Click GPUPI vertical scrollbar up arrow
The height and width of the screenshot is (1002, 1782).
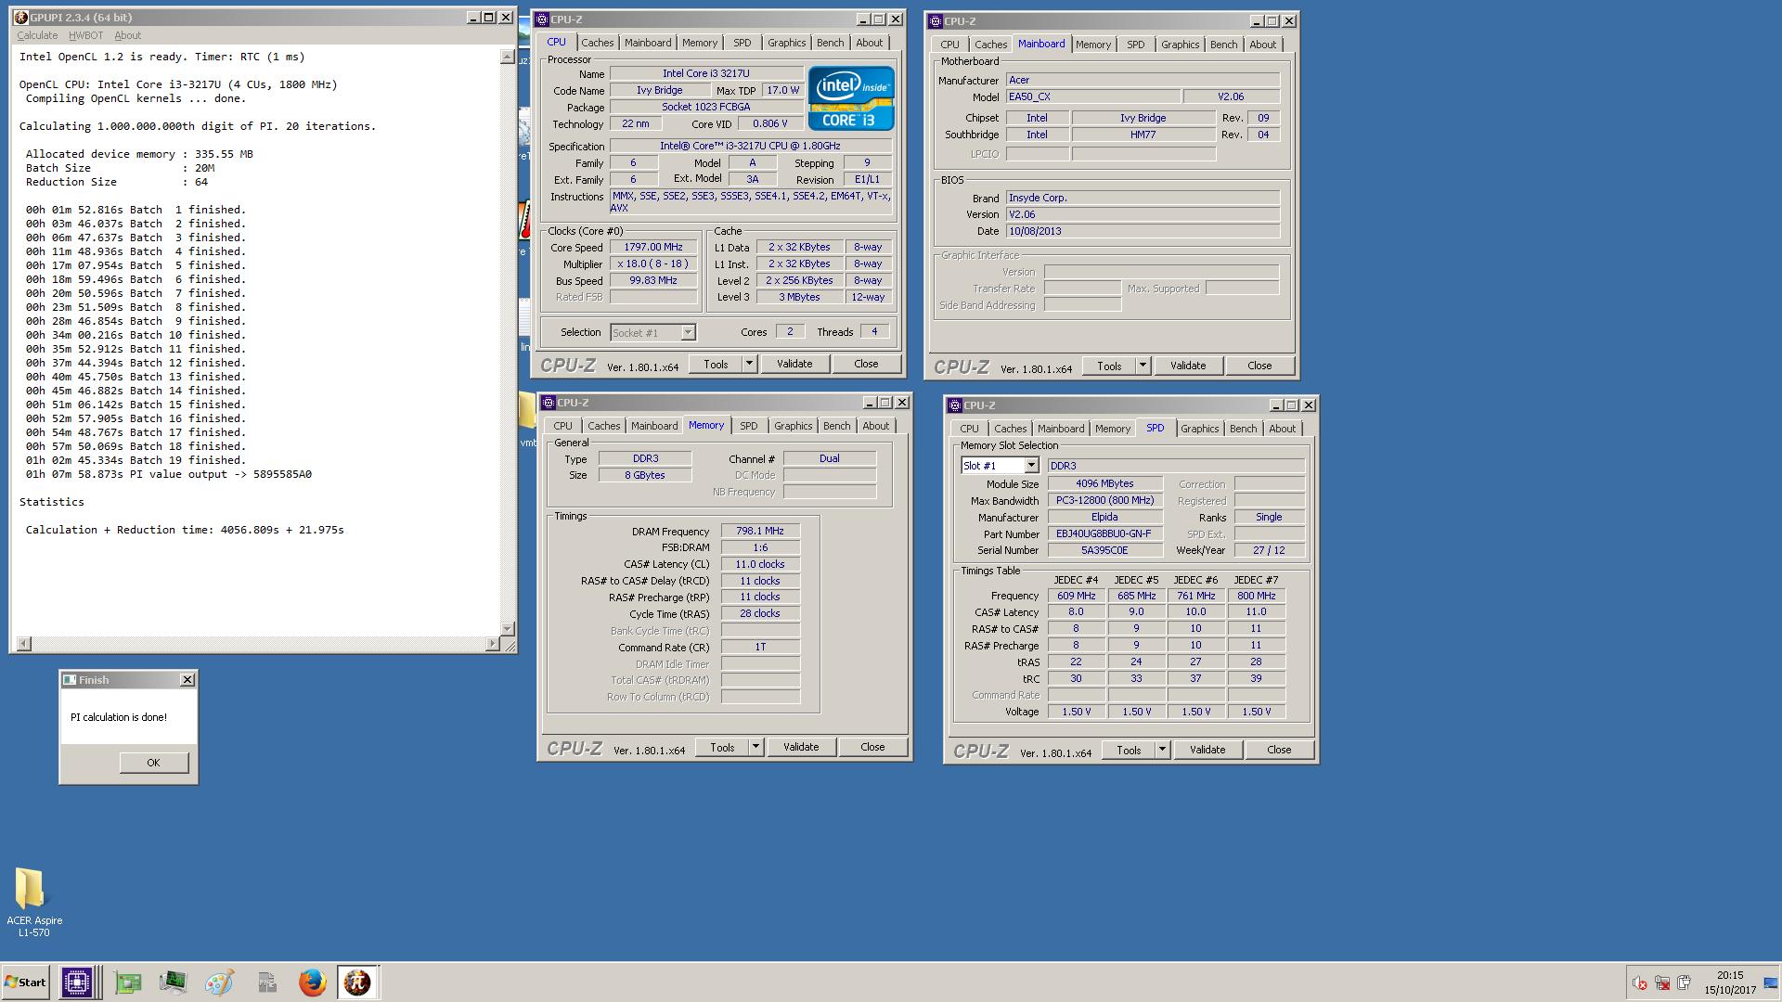[x=507, y=57]
